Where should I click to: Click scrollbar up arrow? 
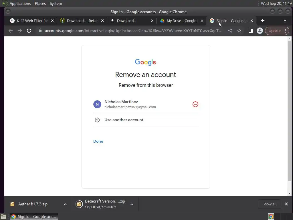tap(289, 39)
